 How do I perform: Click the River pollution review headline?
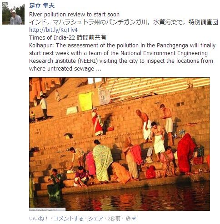pos(74,15)
